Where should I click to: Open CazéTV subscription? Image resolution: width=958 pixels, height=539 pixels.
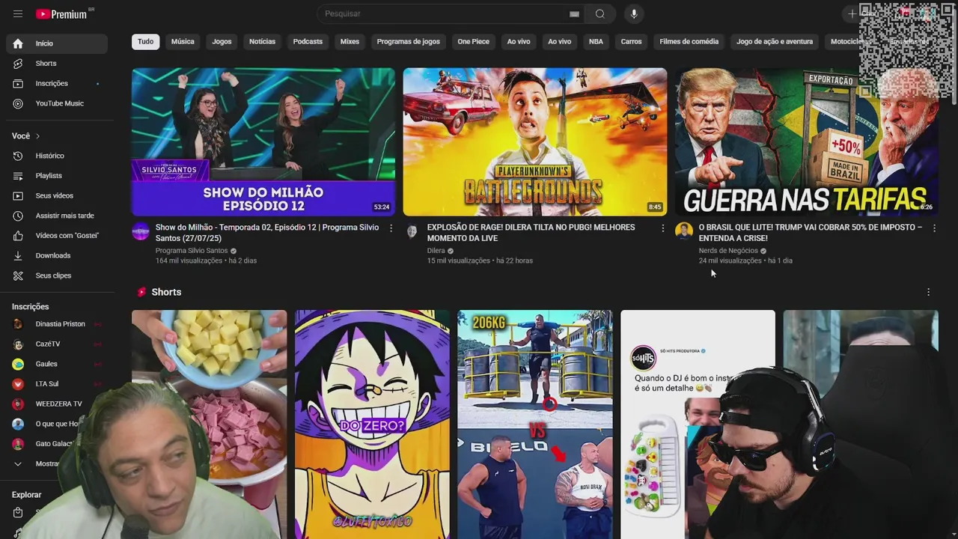tap(57, 344)
